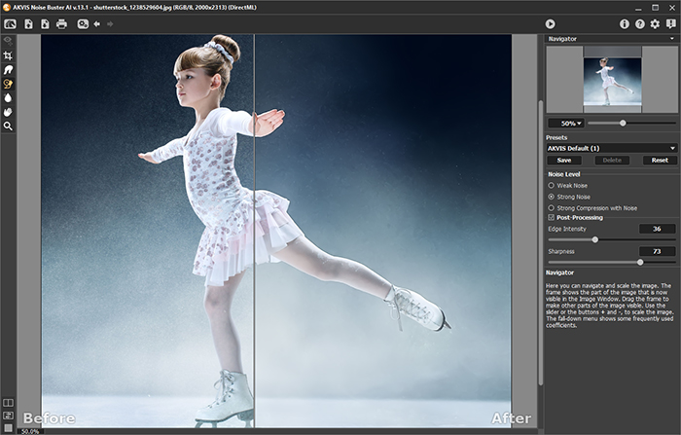This screenshot has width=681, height=435.
Task: Select Weak Noise radio option
Action: [x=553, y=185]
